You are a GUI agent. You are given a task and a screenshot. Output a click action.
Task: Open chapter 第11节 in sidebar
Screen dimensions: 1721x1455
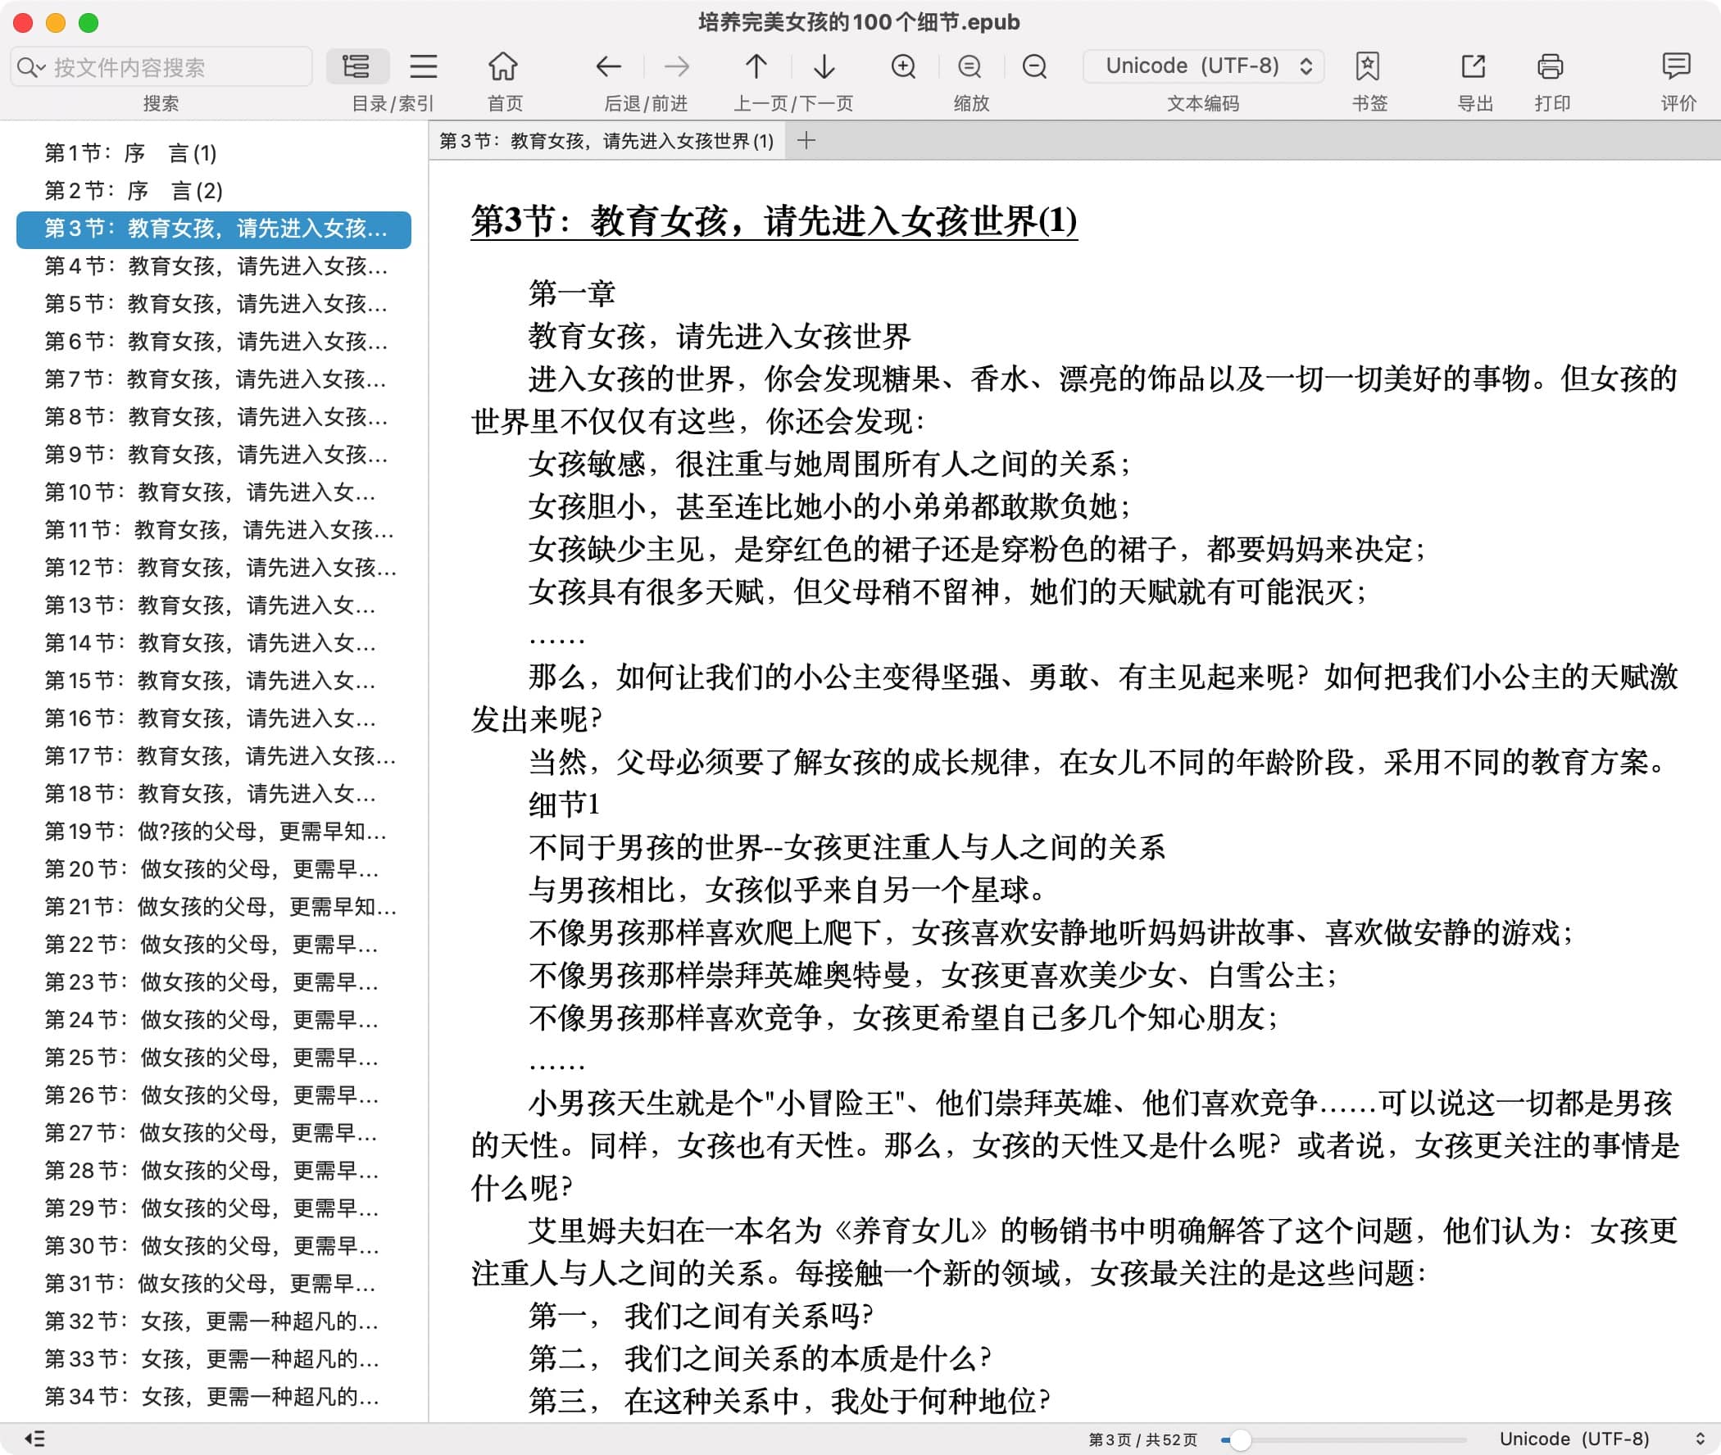(x=219, y=530)
